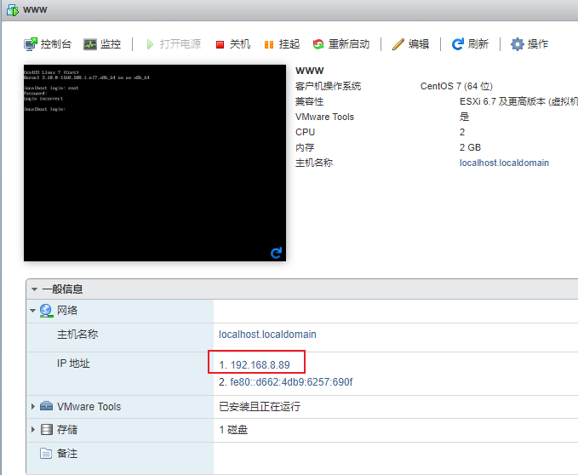The image size is (578, 475).
Task: Expand the 存储 storage row
Action: tap(33, 430)
